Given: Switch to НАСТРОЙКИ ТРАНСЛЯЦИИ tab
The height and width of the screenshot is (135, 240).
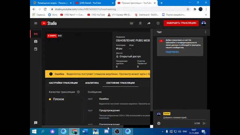Looking at the screenshot, I should coord(63,83).
